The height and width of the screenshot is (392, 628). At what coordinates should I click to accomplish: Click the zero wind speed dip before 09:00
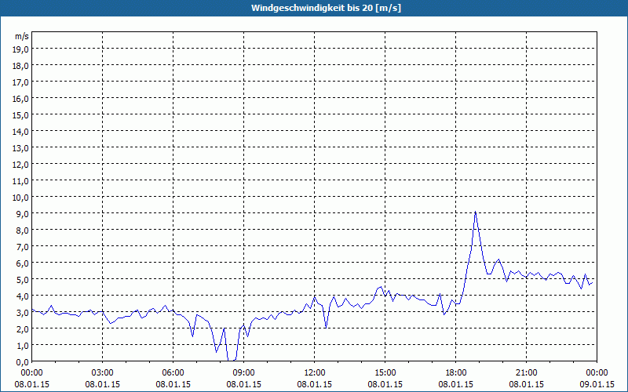[x=231, y=360]
